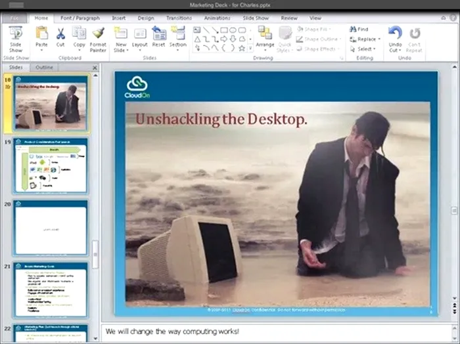460x344 pixels.
Task: Expand the New Slide dropdown
Action: pos(120,50)
